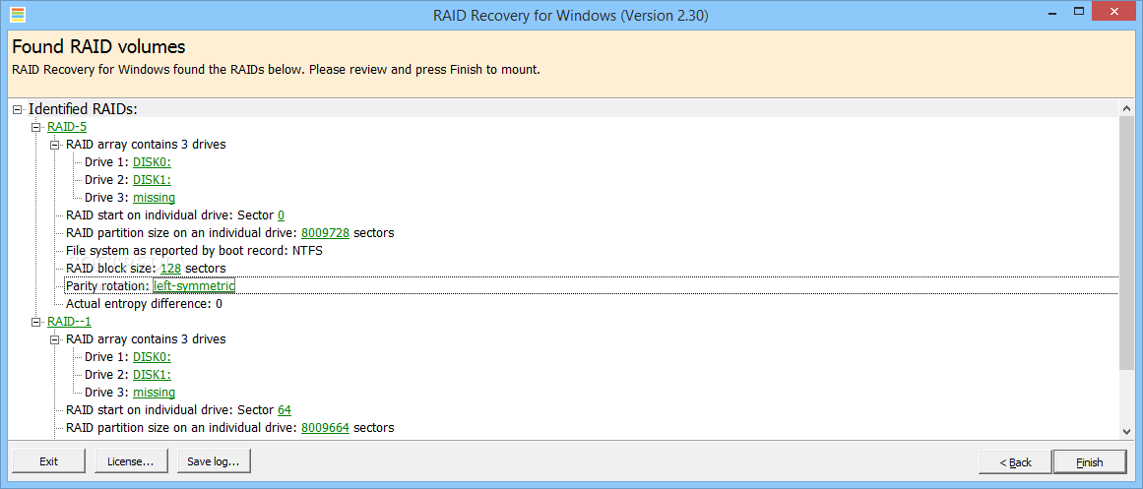
Task: Select 'RAID array contains 3 drives' under RAID-5
Action: click(146, 145)
